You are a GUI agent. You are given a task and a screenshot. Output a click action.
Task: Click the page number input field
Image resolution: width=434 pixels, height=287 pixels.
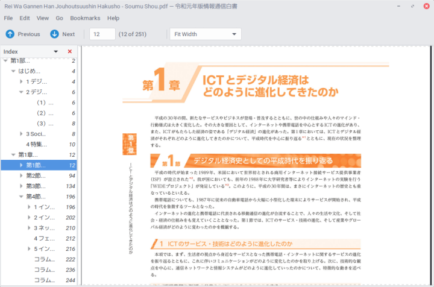(102, 34)
